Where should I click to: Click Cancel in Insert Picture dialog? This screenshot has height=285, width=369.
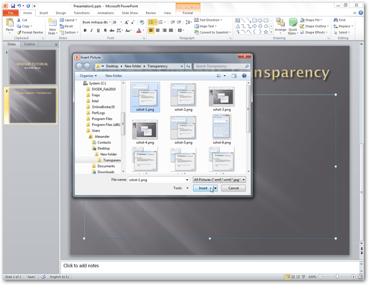(234, 188)
